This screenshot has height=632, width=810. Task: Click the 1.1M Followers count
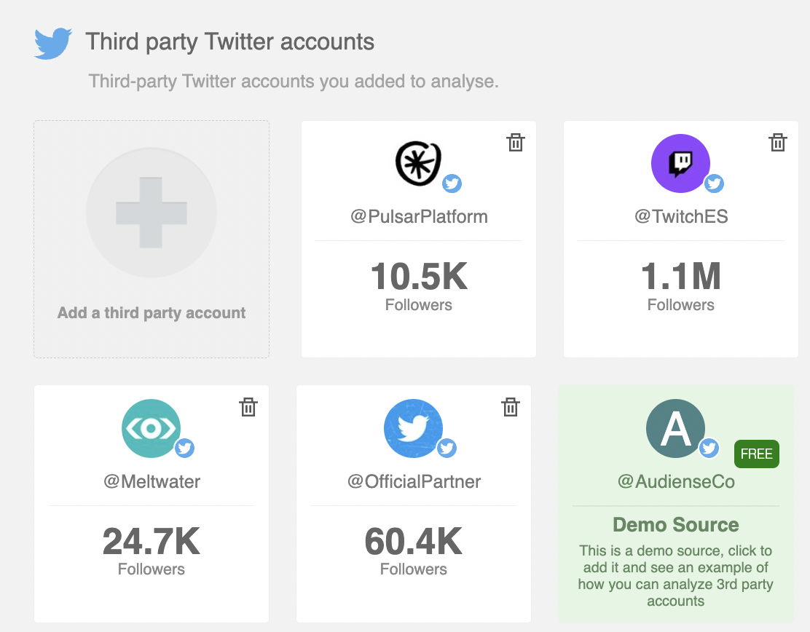click(681, 276)
